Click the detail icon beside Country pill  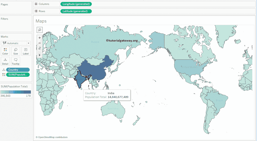pos(4,70)
